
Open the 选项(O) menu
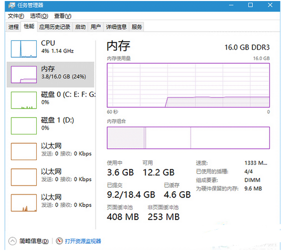(x=39, y=16)
